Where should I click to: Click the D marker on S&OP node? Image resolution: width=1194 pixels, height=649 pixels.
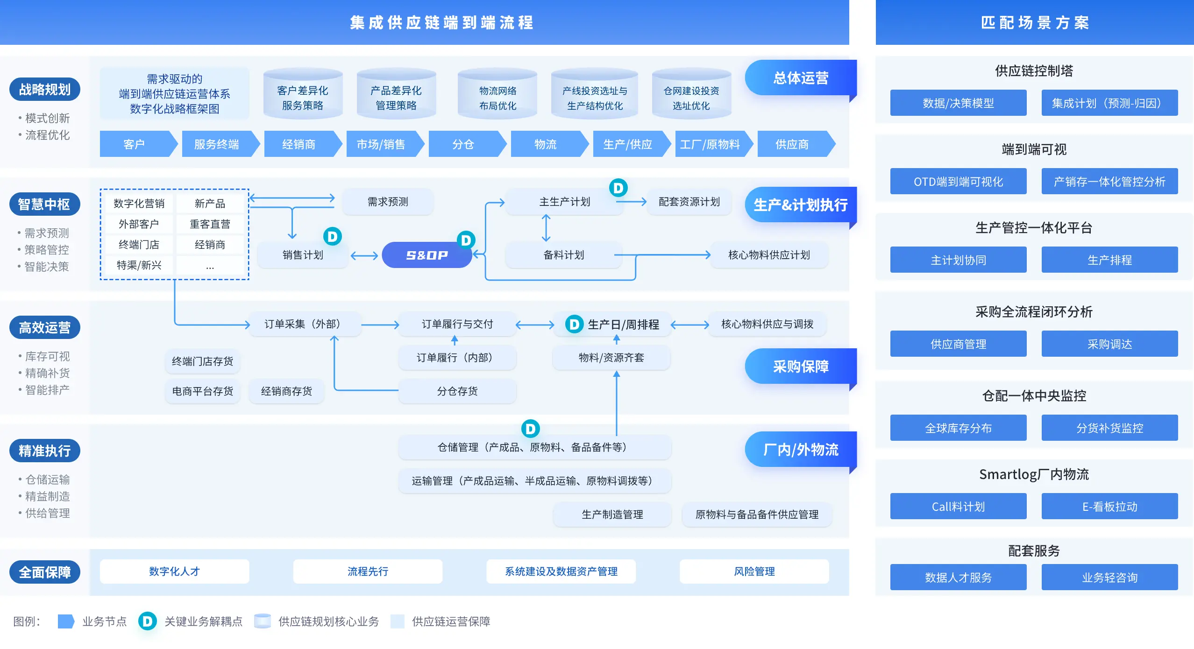pos(466,240)
